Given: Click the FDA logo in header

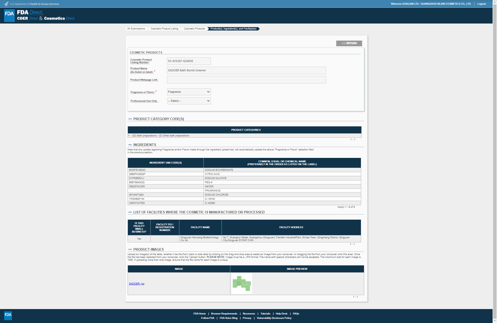Looking at the screenshot, I should tap(10, 16).
